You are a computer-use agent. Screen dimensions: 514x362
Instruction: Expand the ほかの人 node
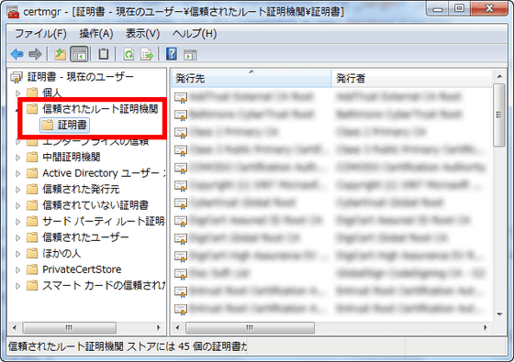click(x=18, y=254)
